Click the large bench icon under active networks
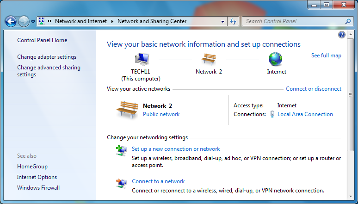The height and width of the screenshot is (204, 358). (x=127, y=110)
